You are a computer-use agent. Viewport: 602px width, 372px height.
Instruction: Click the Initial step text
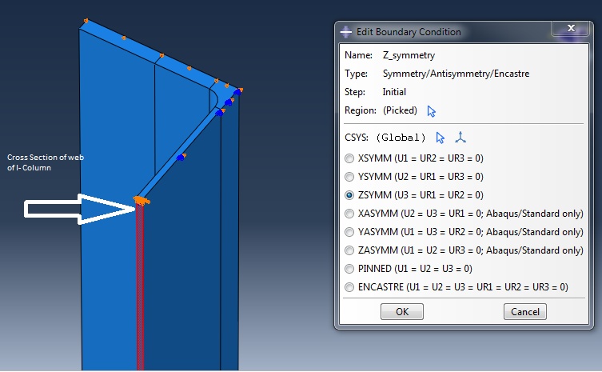coord(394,92)
